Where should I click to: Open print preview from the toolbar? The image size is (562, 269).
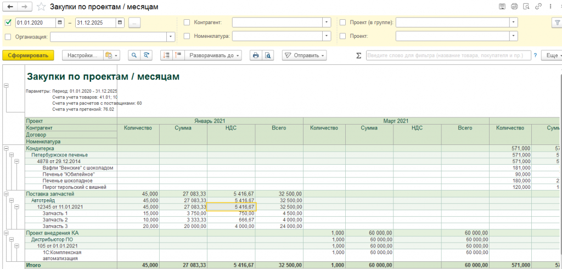tap(267, 55)
